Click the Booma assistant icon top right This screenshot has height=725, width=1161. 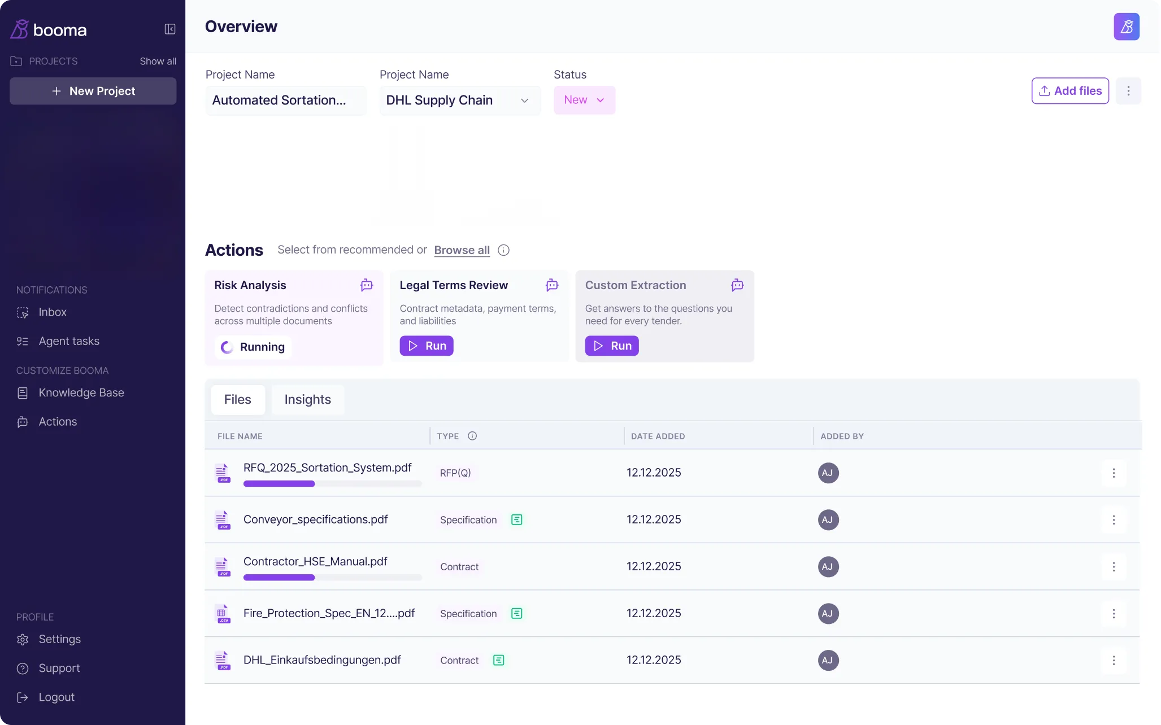click(x=1126, y=27)
